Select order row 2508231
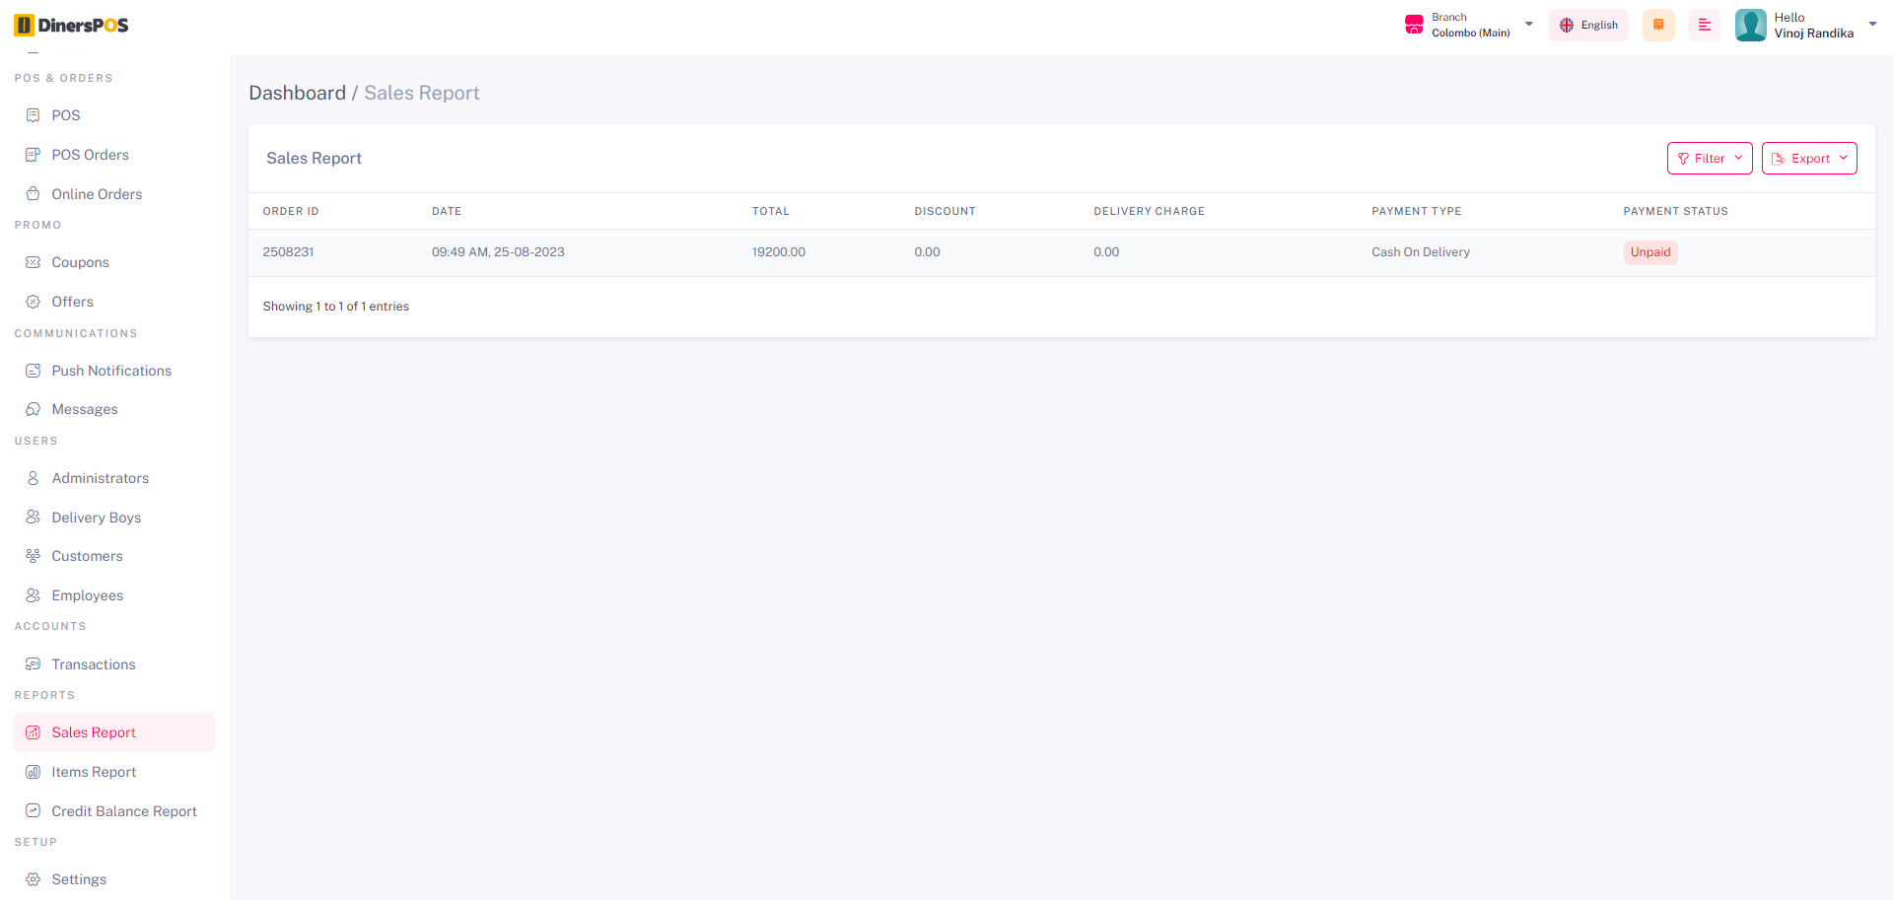The width and height of the screenshot is (1893, 900). 288,252
